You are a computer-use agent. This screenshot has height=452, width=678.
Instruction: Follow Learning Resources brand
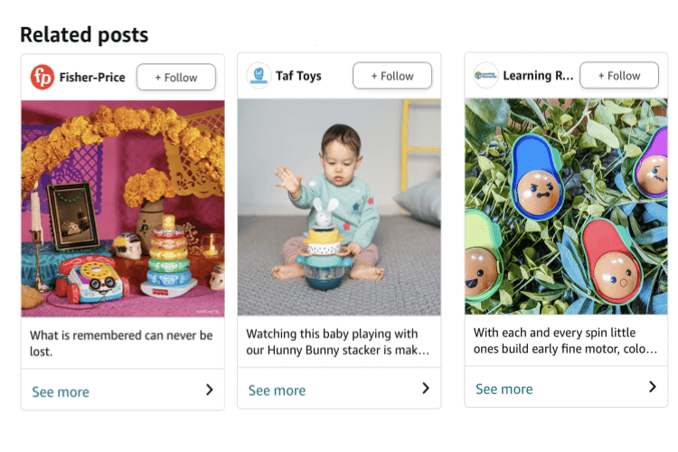tap(619, 75)
